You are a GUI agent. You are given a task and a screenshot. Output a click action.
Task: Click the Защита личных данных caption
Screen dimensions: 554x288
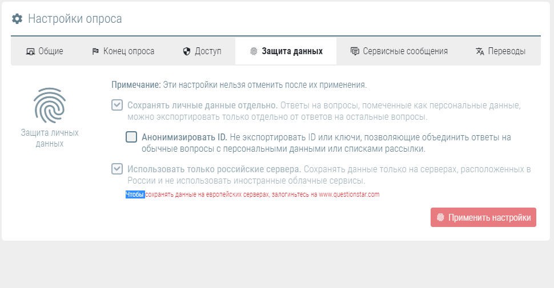(x=50, y=138)
